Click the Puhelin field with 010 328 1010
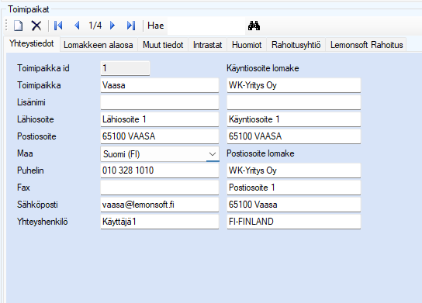 coord(160,170)
